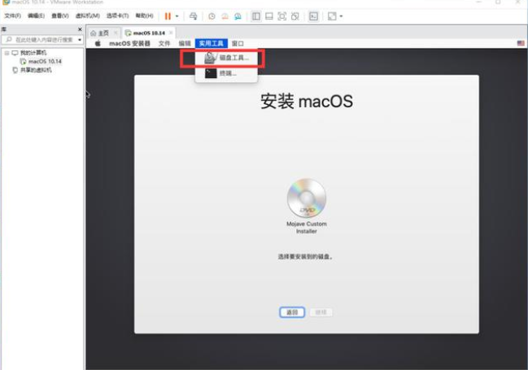Enter full screen mode icon
Screen dimensions: 528x370
(281, 16)
